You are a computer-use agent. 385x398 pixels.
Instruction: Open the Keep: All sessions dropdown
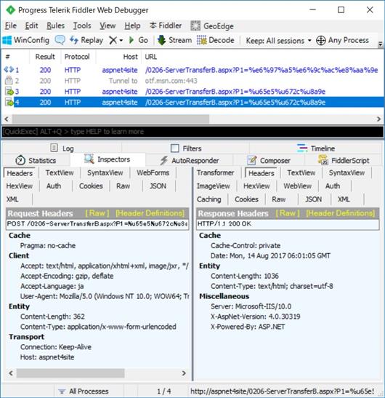[x=278, y=41]
